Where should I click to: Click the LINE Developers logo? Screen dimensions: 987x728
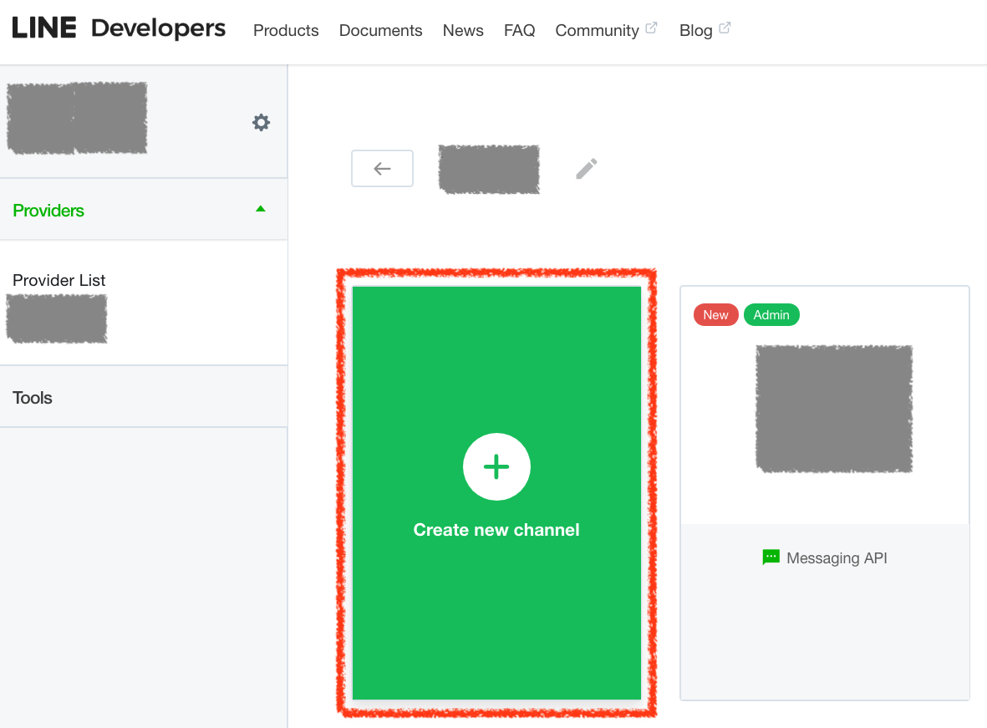pyautogui.click(x=119, y=28)
